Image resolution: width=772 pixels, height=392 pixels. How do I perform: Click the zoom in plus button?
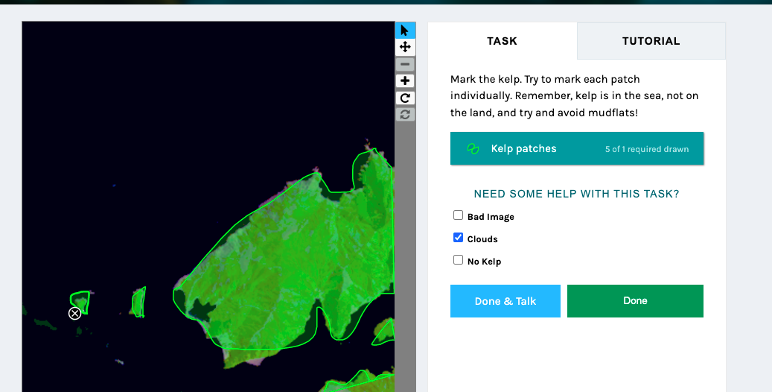pyautogui.click(x=405, y=81)
